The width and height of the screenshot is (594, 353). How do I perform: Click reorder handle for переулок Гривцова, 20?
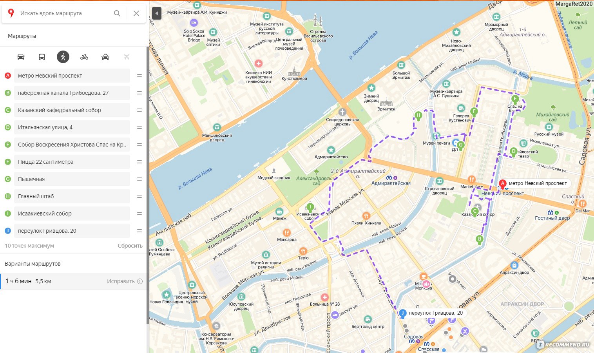click(x=139, y=231)
